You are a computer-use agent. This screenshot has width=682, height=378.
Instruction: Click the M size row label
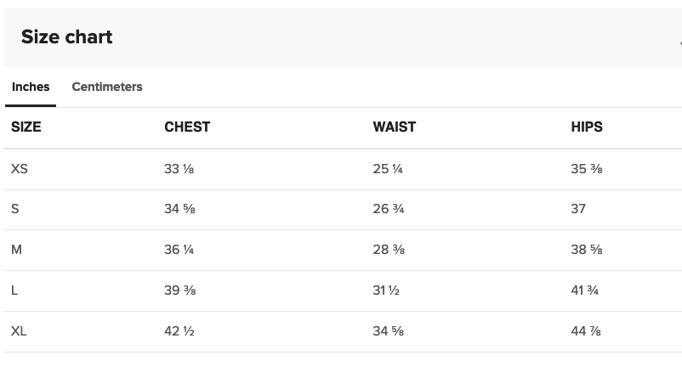(x=16, y=250)
